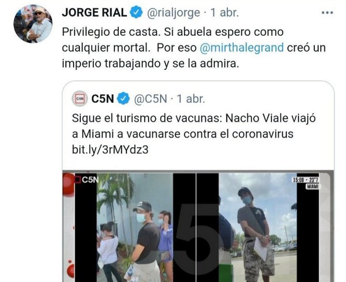This screenshot has height=282, width=346.
Task: Open the @C5N handle in quoted tweet
Action: coord(151,98)
